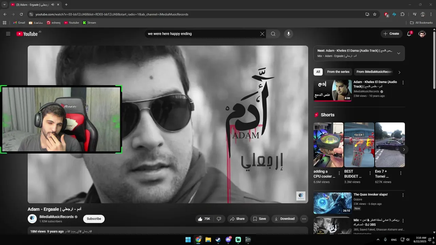Dislike the video with thumbs down
This screenshot has width=436, height=245.
219,219
